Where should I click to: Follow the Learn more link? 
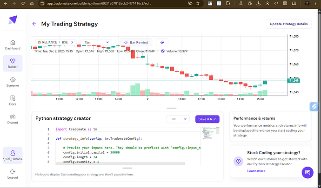[x=256, y=171]
